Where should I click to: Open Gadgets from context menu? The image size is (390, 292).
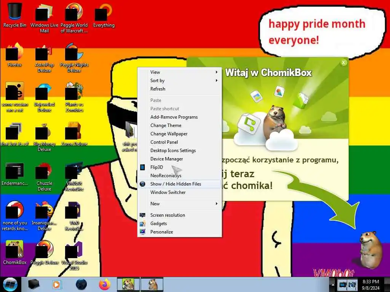coord(179,224)
